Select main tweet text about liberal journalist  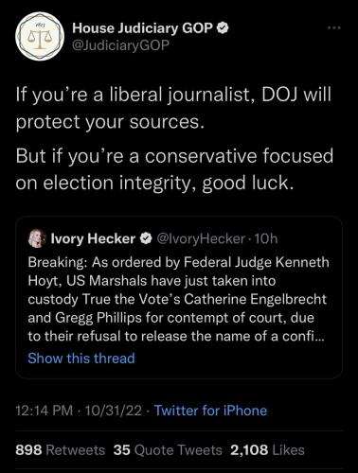173,108
